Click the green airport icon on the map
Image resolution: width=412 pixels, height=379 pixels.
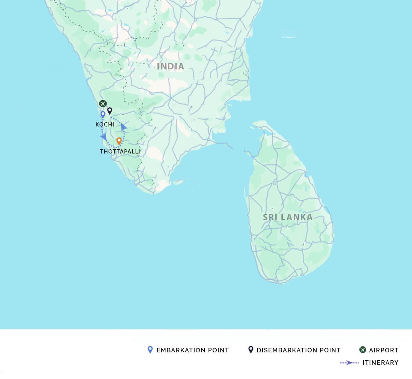click(103, 104)
